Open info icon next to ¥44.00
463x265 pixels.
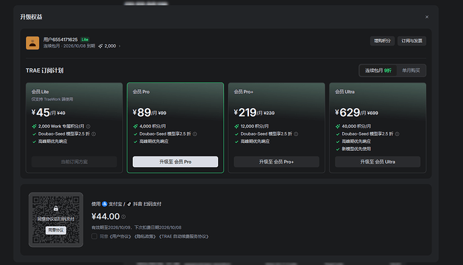coord(123,217)
